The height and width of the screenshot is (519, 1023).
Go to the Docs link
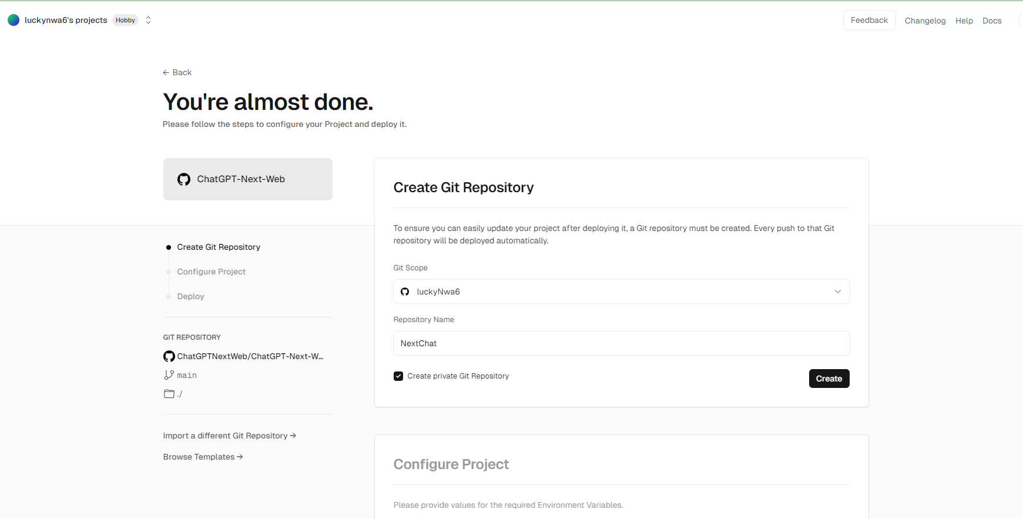pyautogui.click(x=992, y=21)
